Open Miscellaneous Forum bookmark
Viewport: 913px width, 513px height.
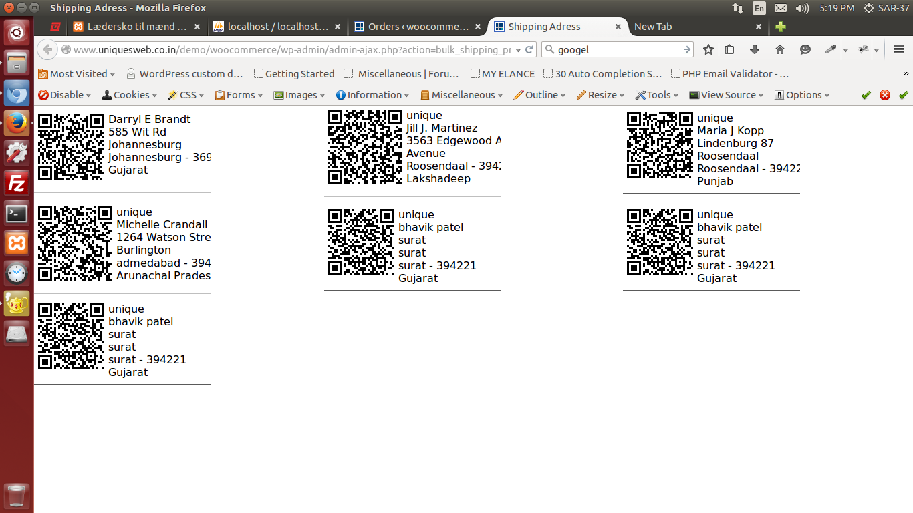(x=402, y=74)
